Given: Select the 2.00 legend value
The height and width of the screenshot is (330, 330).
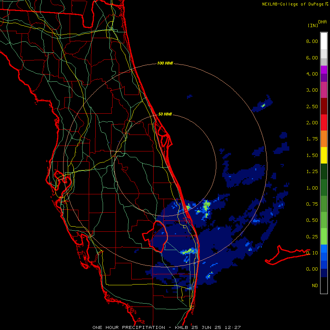Looking at the screenshot, I should point(312,123).
